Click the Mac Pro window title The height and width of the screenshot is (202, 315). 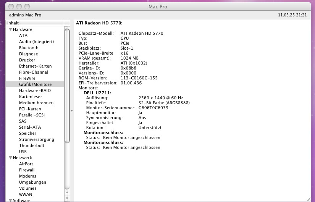(x=158, y=6)
